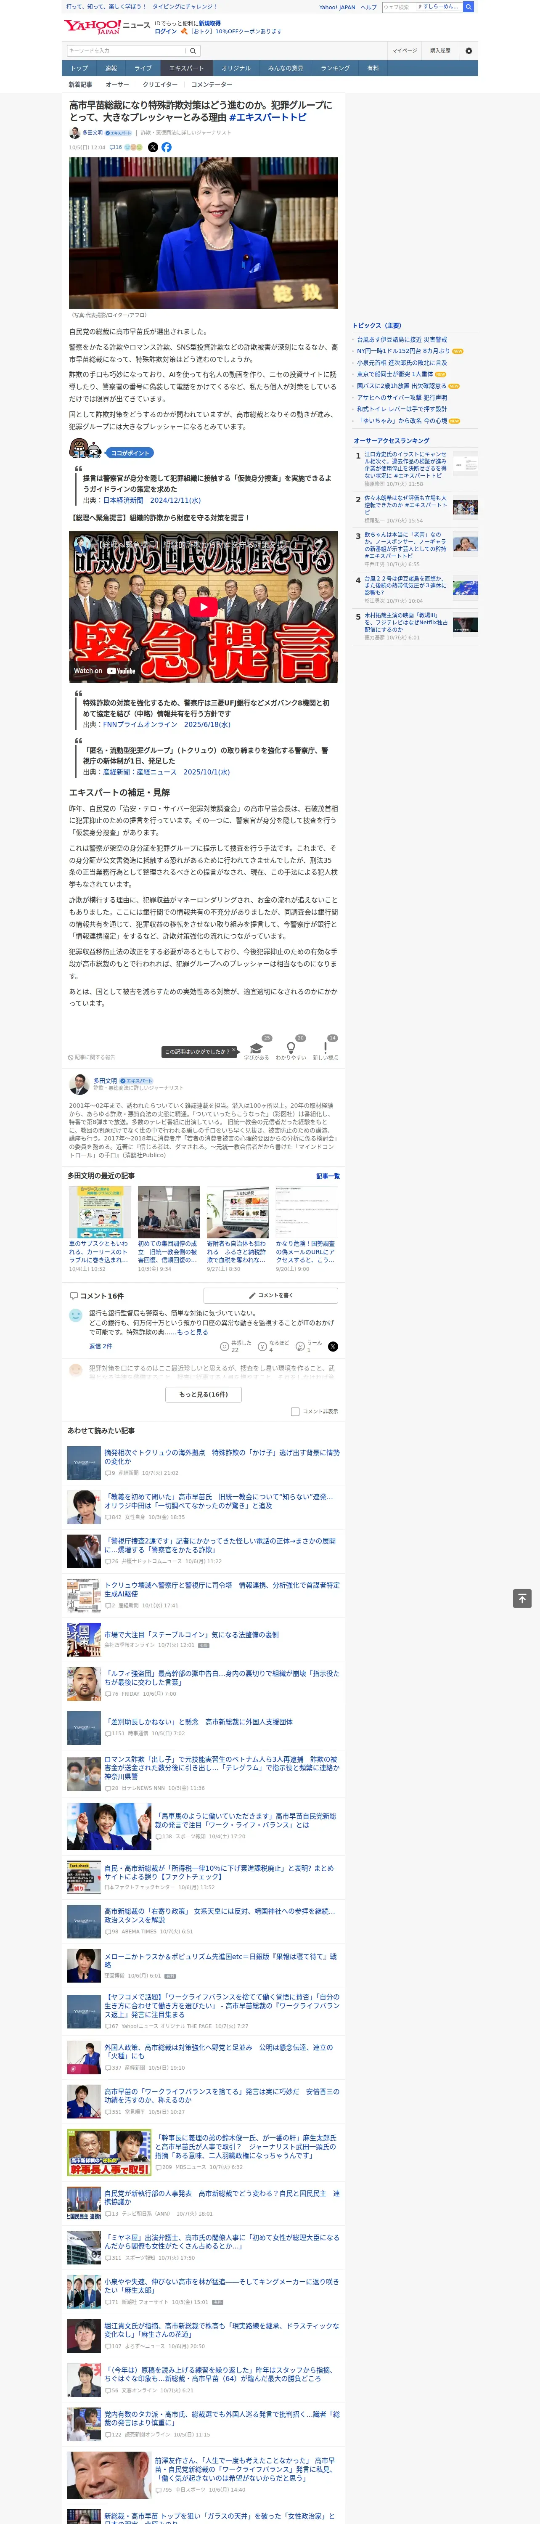Image resolution: width=540 pixels, height=2524 pixels.
Task: Select the コメンテーター sub-tab
Action: [x=212, y=84]
